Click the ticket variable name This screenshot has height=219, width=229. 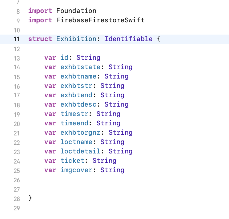pyautogui.click(x=72, y=161)
